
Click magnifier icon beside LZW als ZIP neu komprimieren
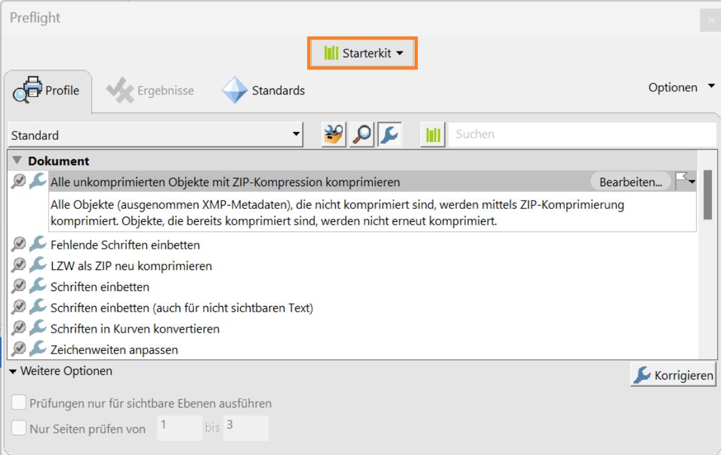pos(18,266)
